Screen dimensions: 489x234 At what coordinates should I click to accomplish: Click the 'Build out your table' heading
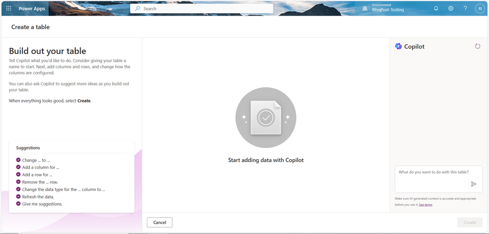click(47, 51)
